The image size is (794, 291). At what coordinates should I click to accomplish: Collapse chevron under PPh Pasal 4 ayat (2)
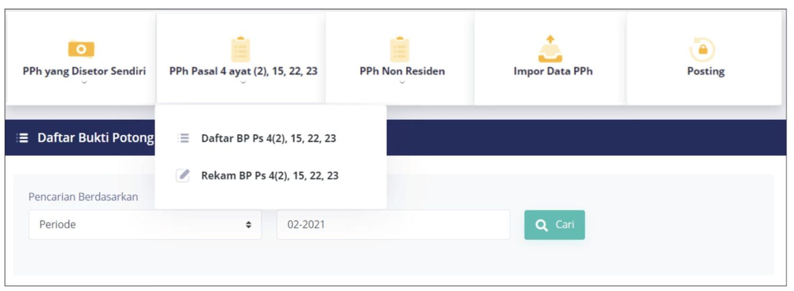pos(243,82)
